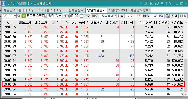Click the -169 순매수량 cell
The image size is (188, 99).
(x=127, y=41)
